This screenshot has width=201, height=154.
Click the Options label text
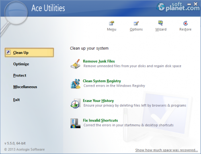136,29
